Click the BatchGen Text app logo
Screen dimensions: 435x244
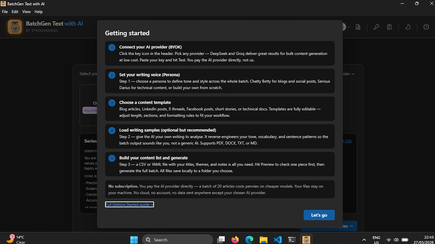pyautogui.click(x=15, y=27)
